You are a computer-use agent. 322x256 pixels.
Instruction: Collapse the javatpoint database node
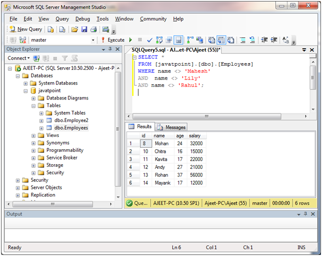26,91
